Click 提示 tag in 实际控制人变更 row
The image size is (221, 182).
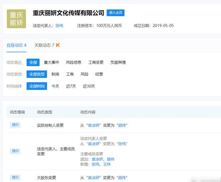15,125
